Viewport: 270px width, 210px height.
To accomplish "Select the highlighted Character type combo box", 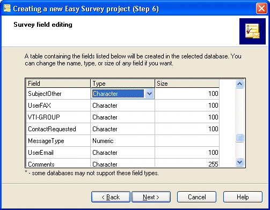I will pyautogui.click(x=122, y=94).
